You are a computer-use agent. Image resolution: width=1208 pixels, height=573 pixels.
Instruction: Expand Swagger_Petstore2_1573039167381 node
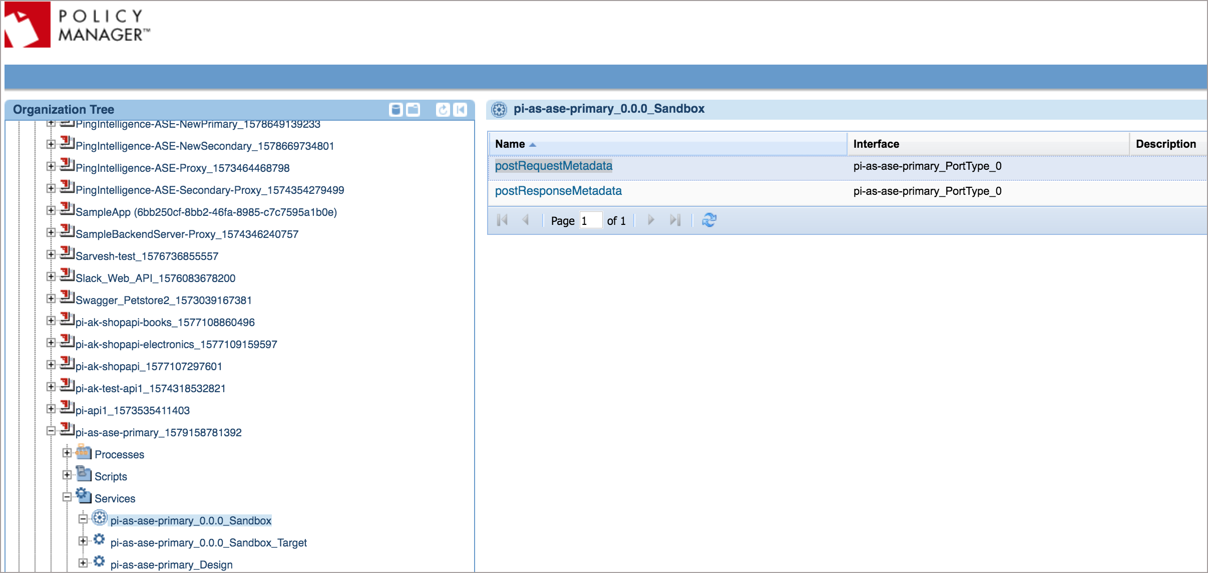click(x=51, y=299)
